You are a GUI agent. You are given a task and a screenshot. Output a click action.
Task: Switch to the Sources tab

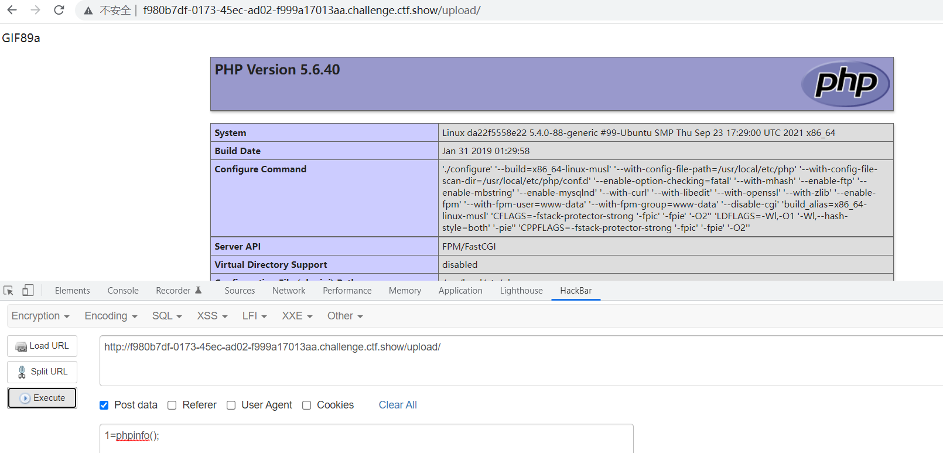click(x=240, y=290)
